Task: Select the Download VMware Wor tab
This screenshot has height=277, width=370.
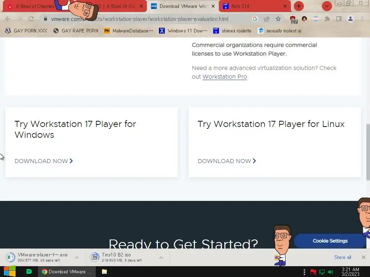Action: pyautogui.click(x=183, y=6)
